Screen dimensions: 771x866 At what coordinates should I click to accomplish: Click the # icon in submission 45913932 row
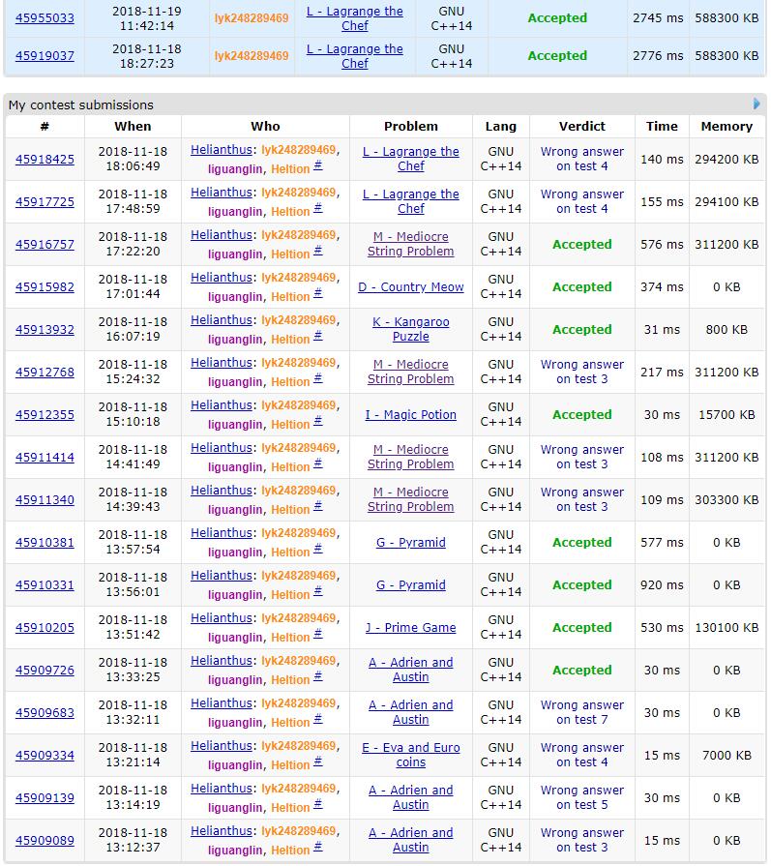[x=318, y=337]
